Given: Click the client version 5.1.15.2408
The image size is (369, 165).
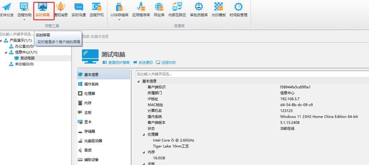Looking at the screenshot, I should (x=290, y=123).
